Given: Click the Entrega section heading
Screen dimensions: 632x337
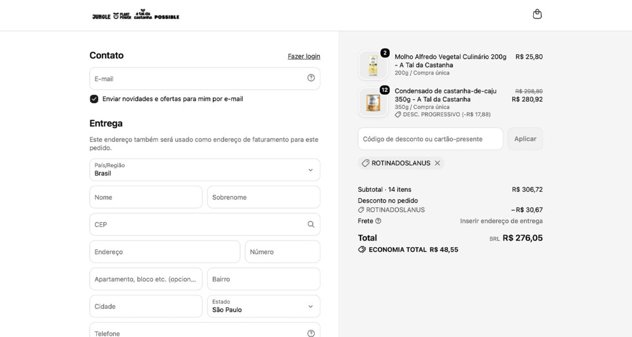Looking at the screenshot, I should coord(106,124).
